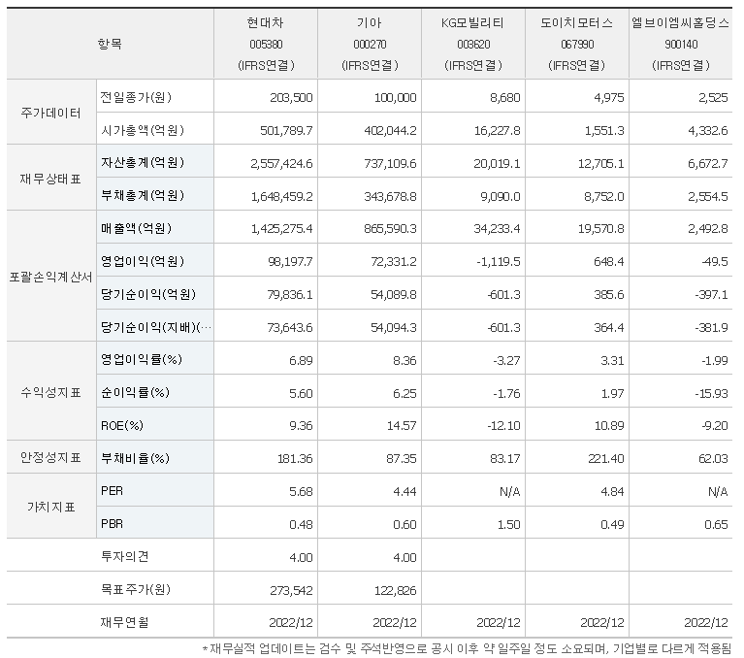The image size is (744, 658).
Task: Click 엘브이엠씨홀딩스 fiscal date 2022/12
Action: point(706,623)
